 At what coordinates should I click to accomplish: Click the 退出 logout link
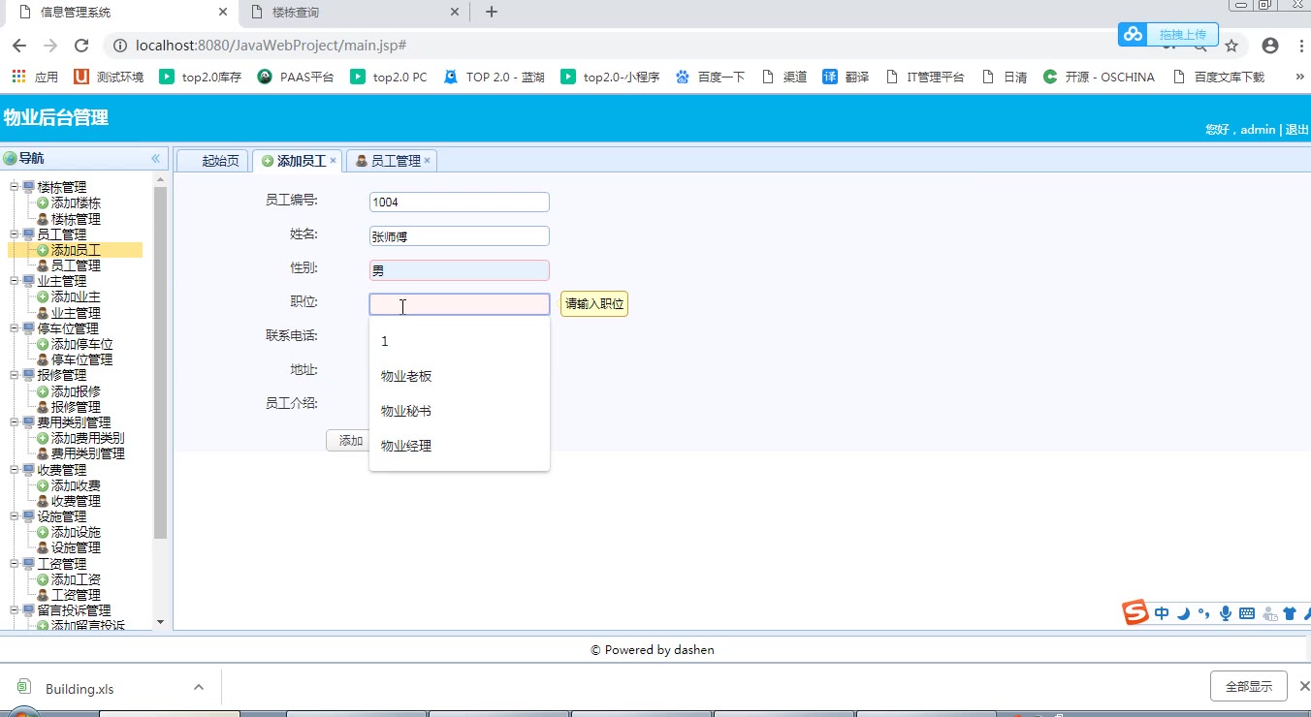1296,130
